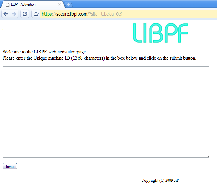
Task: Click the cyan LIBPF logo
Action: click(x=160, y=33)
